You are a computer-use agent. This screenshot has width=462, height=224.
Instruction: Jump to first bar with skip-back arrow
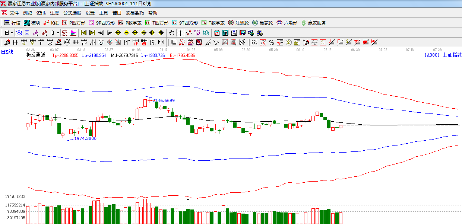point(83,33)
